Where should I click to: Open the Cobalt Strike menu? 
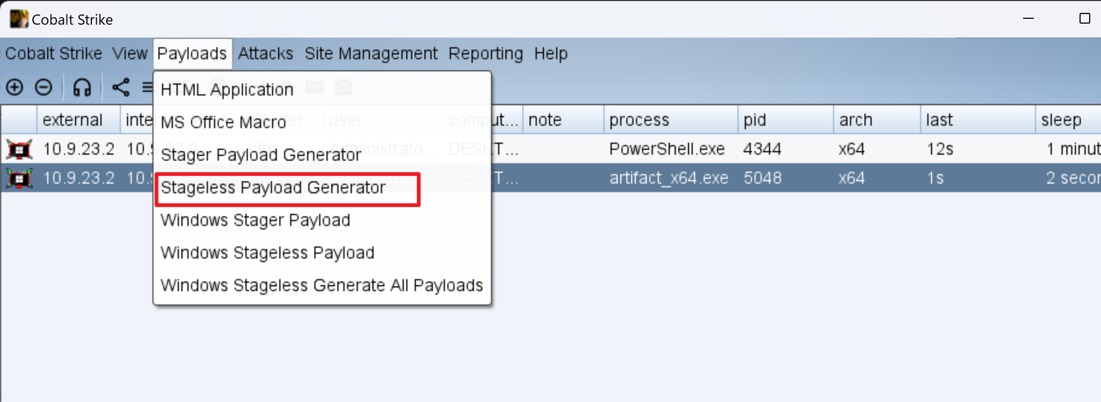pos(53,54)
